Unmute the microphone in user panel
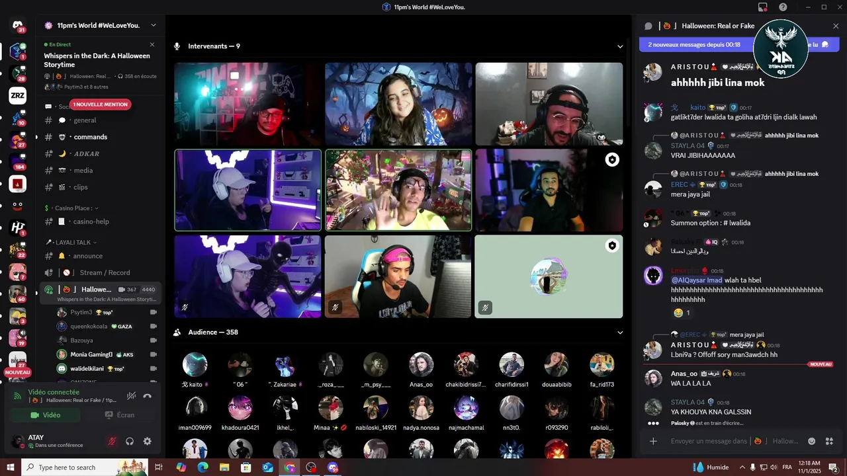Viewport: 847px width, 476px height. click(x=112, y=441)
